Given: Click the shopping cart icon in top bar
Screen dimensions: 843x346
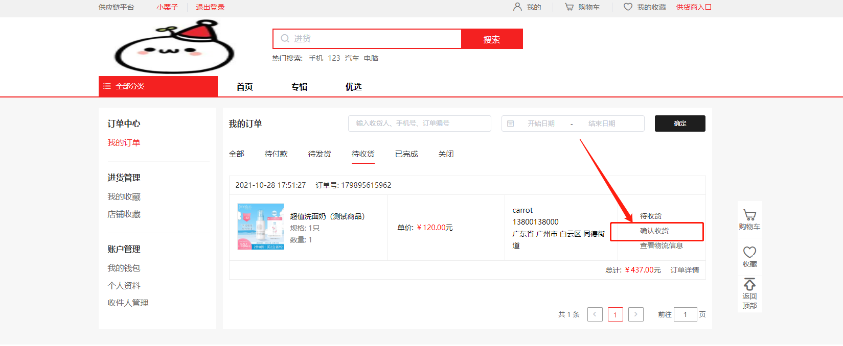Looking at the screenshot, I should pyautogui.click(x=569, y=7).
